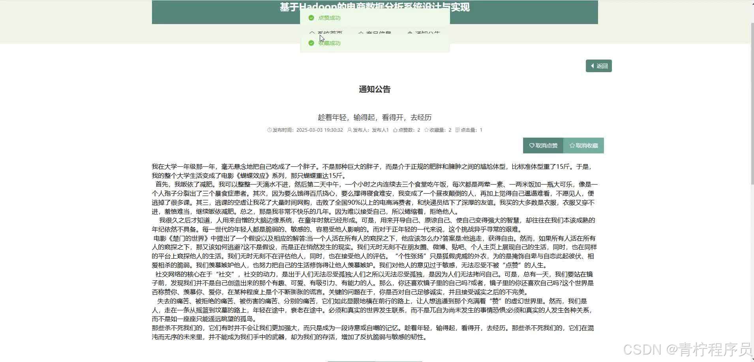Click the 返回 back button

[x=598, y=65]
